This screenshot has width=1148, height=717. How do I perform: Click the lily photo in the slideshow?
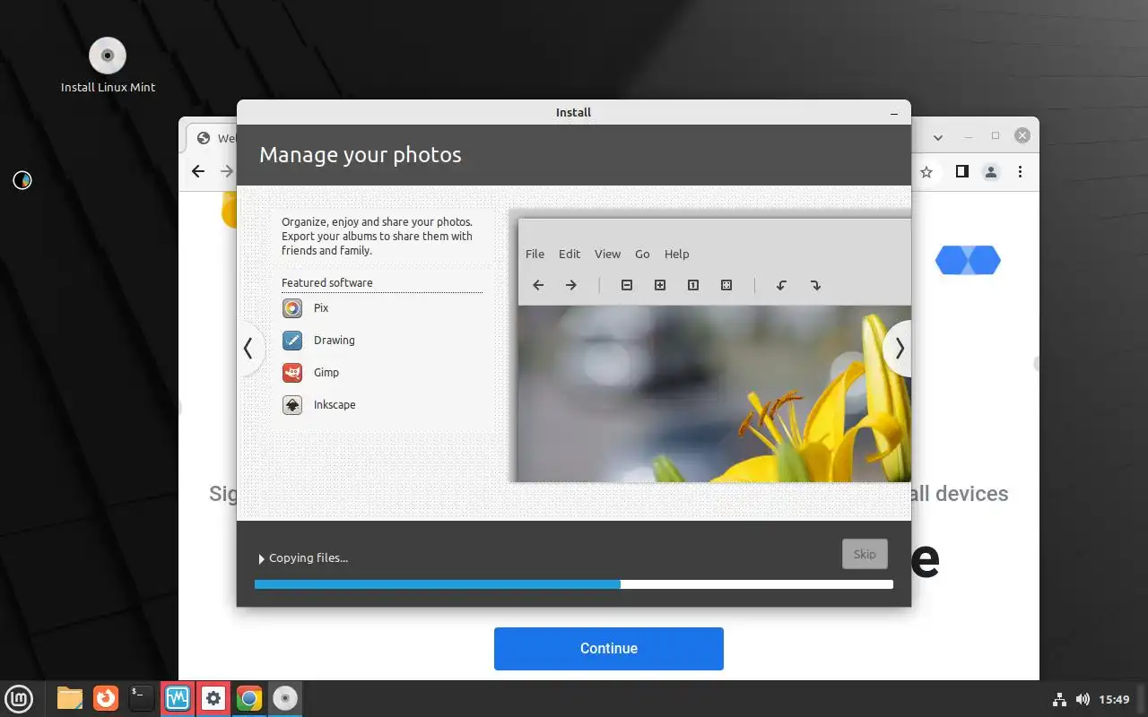click(x=715, y=394)
